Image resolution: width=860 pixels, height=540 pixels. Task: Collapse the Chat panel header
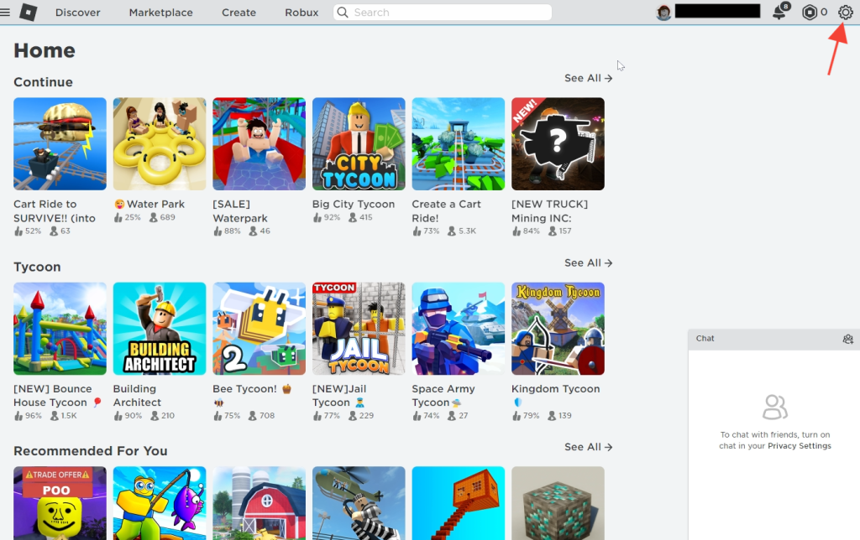[x=773, y=339]
